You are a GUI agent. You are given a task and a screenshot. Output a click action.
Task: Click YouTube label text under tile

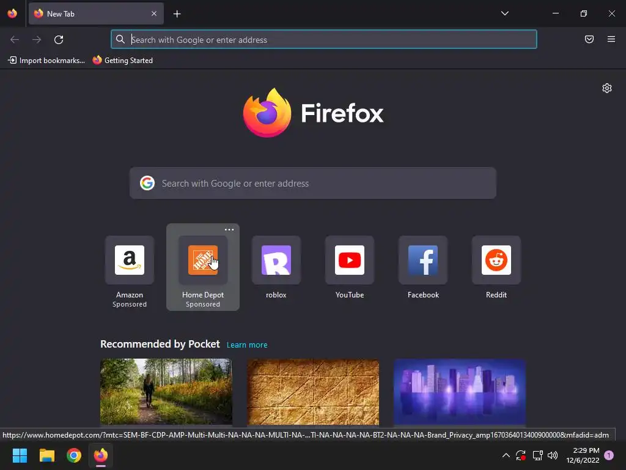pyautogui.click(x=350, y=295)
